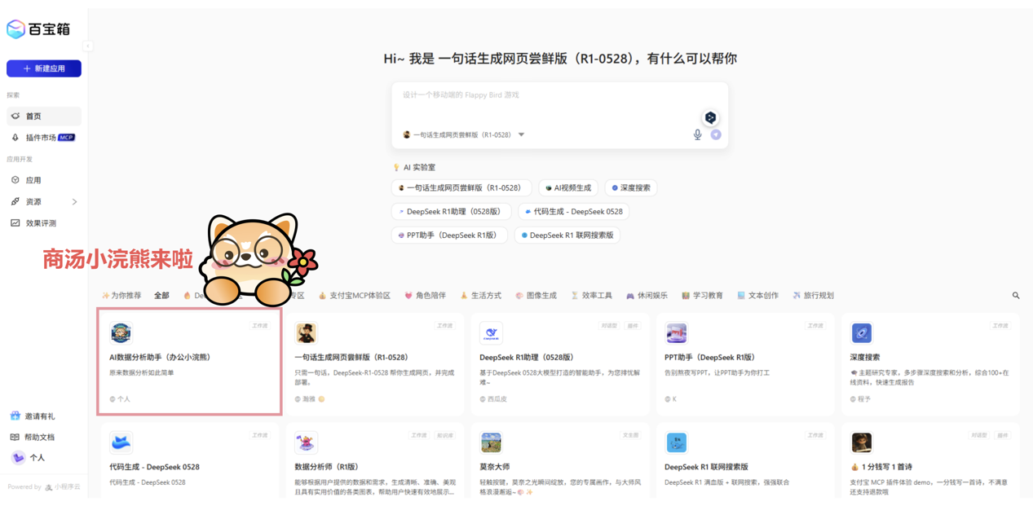Click the PPT助手 card icon
The height and width of the screenshot is (506, 1033).
(x=676, y=332)
